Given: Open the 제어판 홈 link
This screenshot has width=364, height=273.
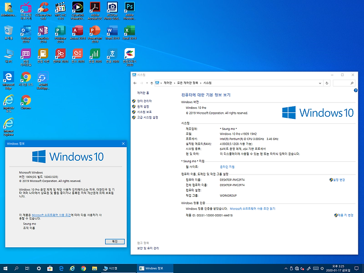Looking at the screenshot, I should click(143, 93).
